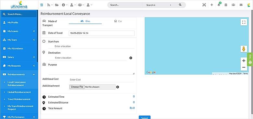Open Travel Reimbursement

point(19,99)
